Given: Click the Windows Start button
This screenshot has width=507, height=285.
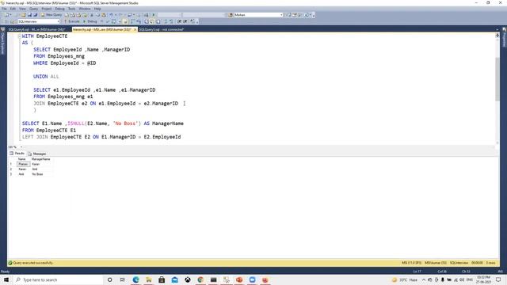Looking at the screenshot, I should 6,279.
